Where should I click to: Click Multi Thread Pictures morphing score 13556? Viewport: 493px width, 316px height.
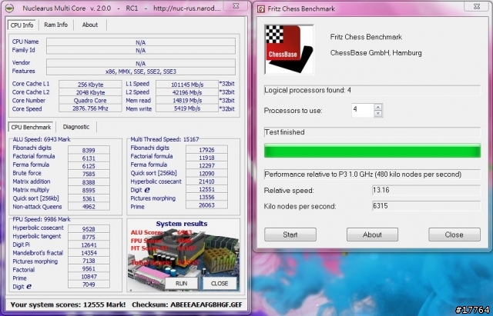(206, 197)
